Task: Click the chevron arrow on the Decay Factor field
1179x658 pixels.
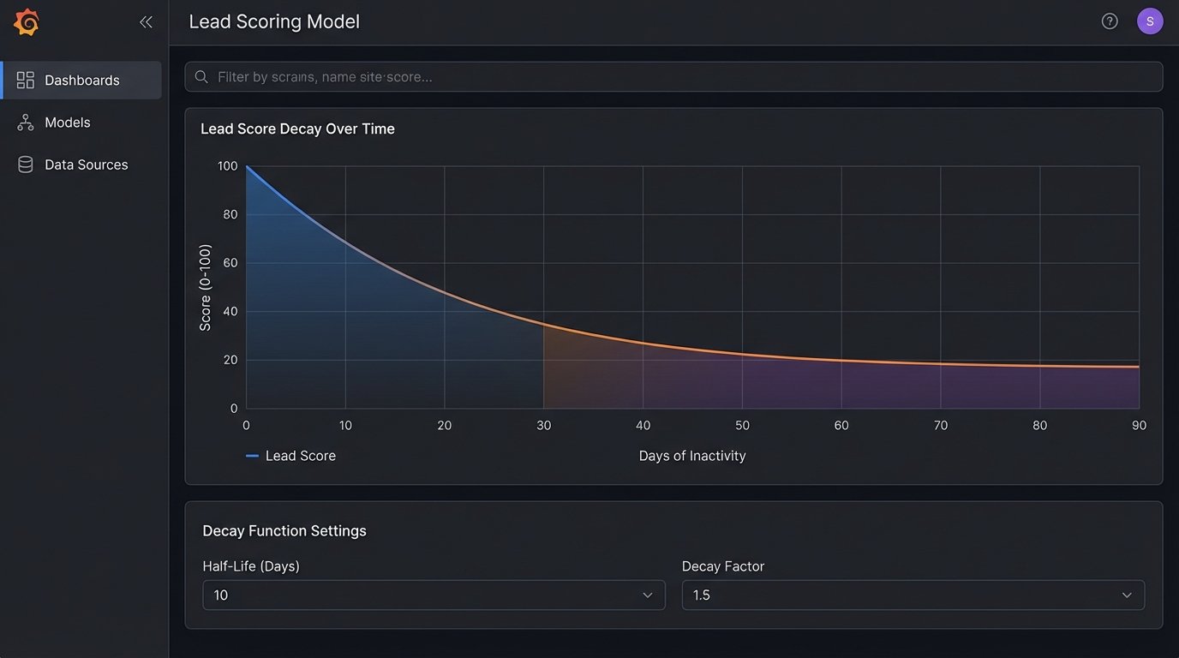Action: [1127, 595]
